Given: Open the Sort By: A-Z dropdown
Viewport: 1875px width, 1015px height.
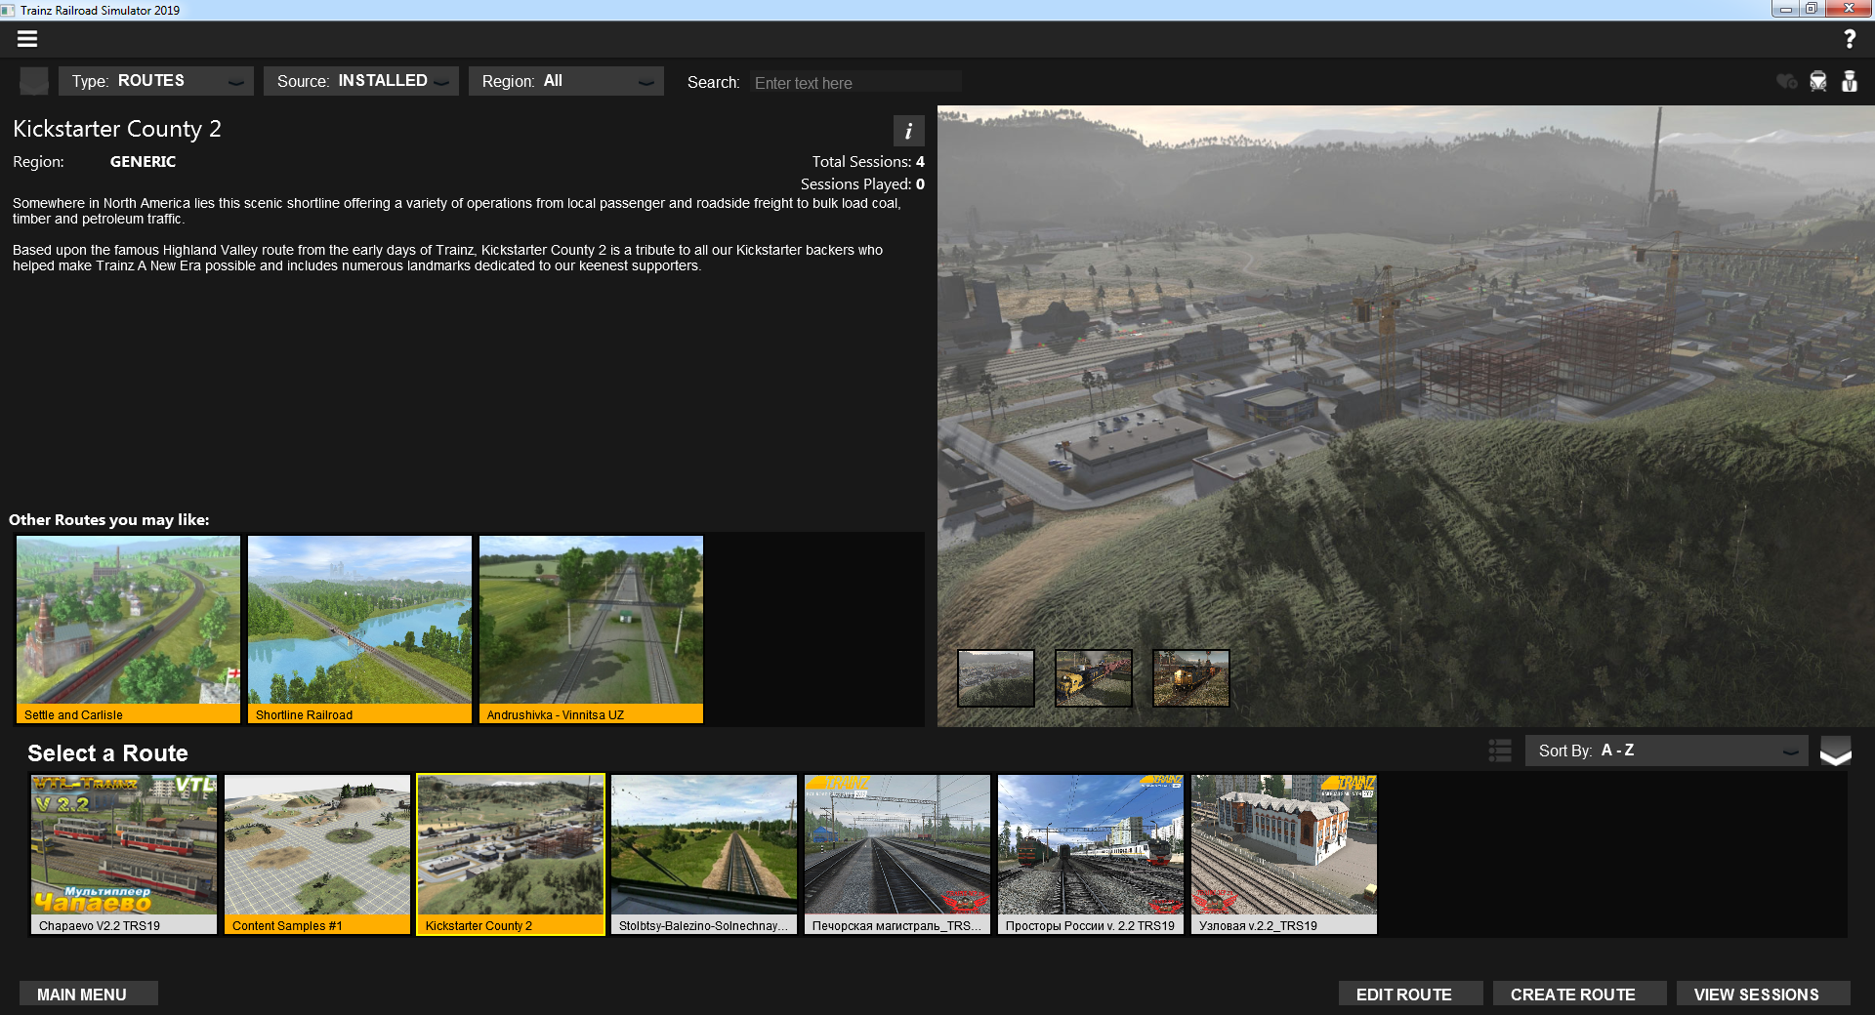Looking at the screenshot, I should coord(1667,751).
